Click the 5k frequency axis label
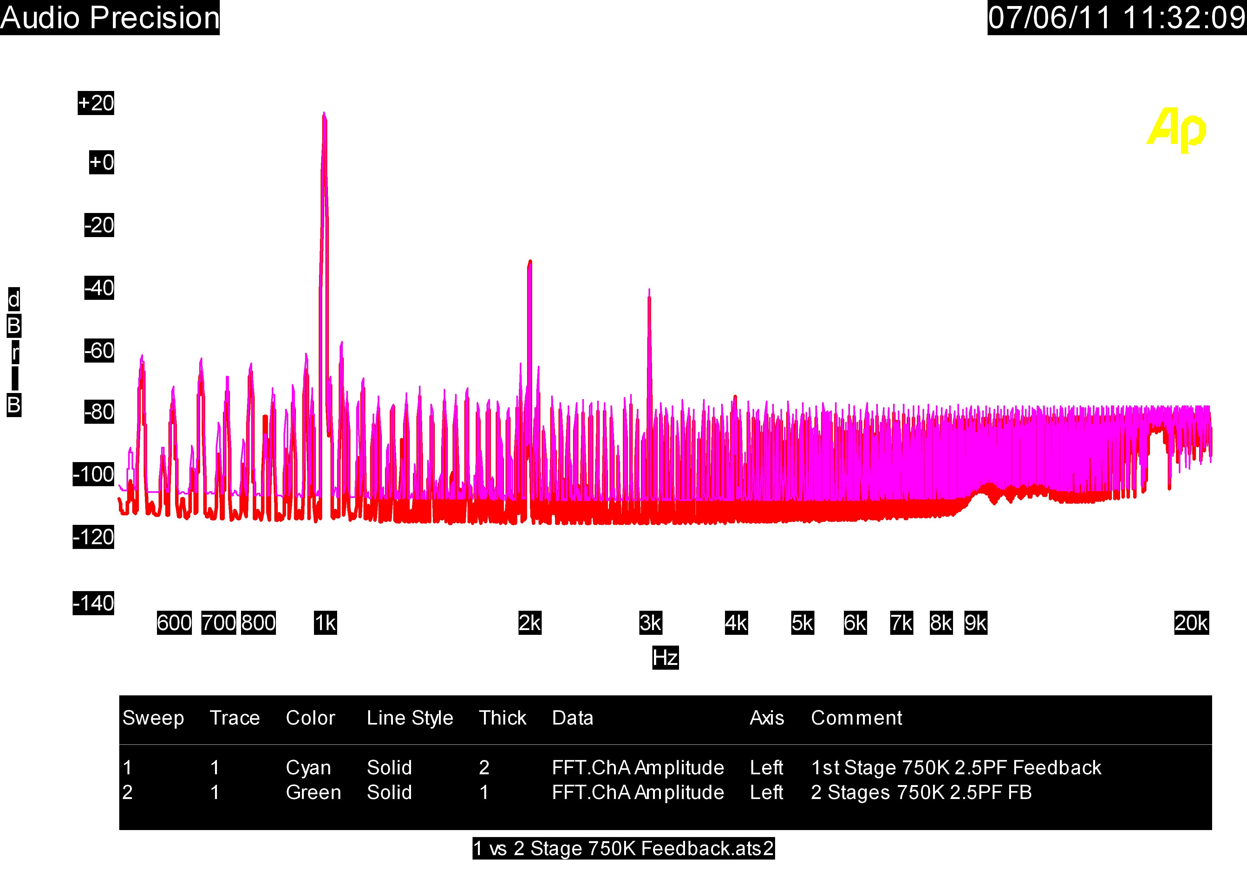This screenshot has width=1247, height=870. [803, 623]
